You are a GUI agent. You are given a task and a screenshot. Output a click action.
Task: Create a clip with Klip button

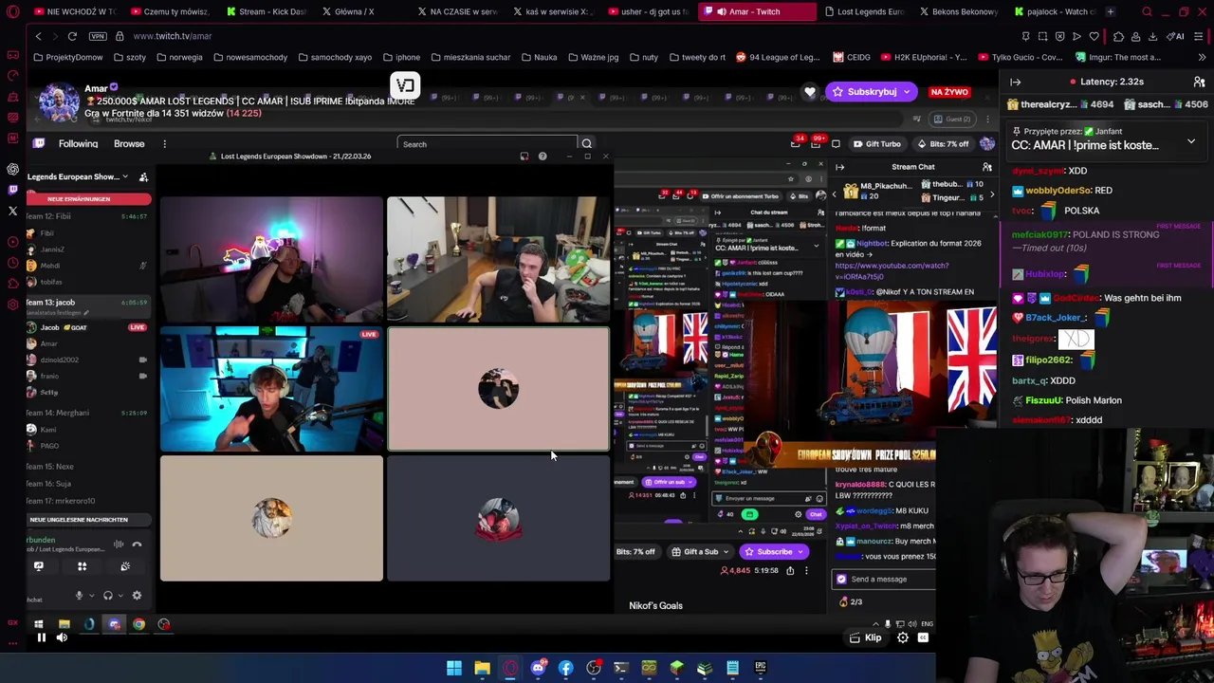(x=866, y=637)
